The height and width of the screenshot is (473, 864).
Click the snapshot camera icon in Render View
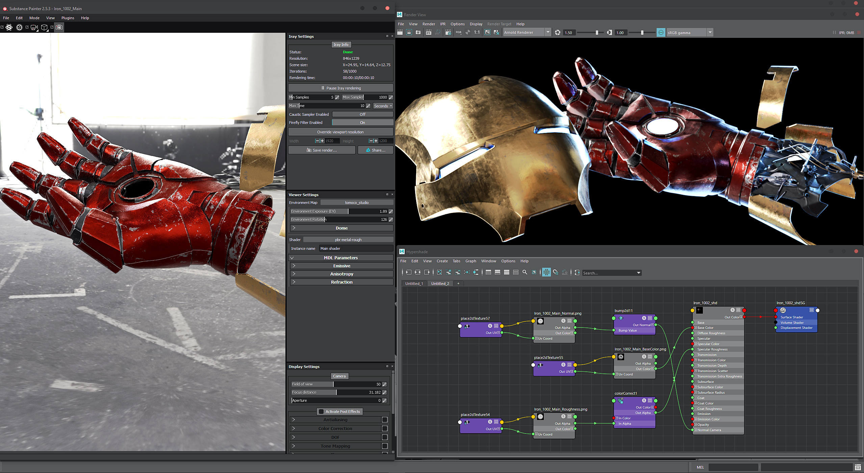tap(418, 32)
